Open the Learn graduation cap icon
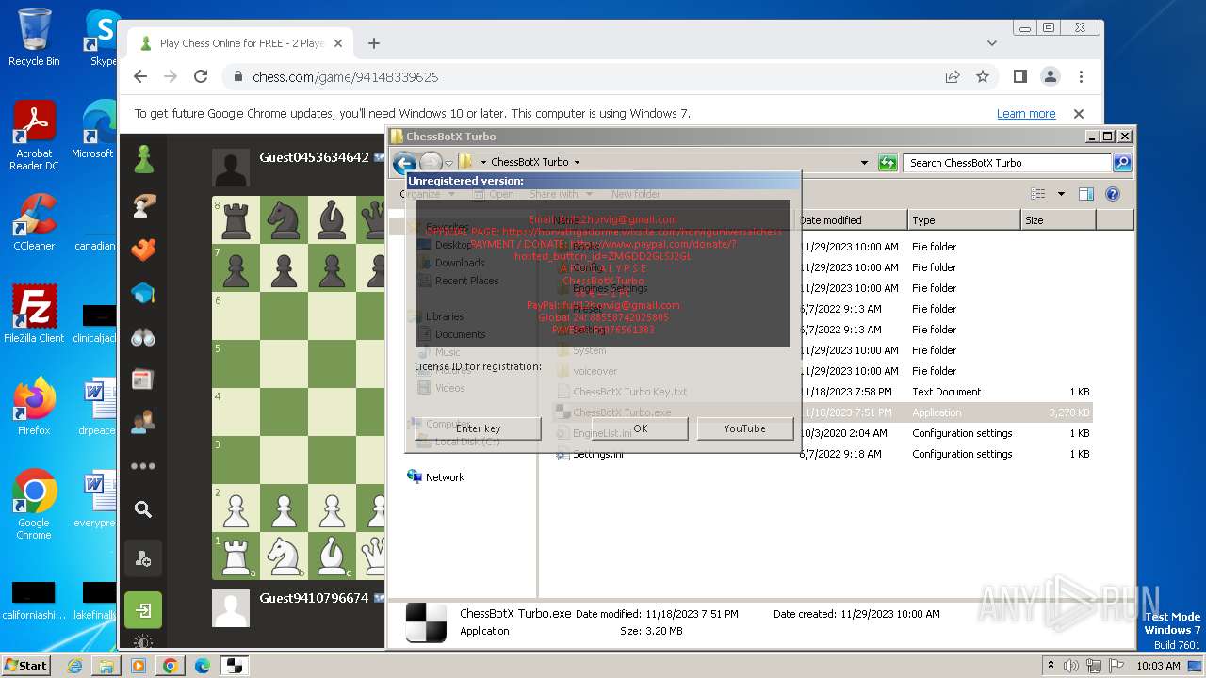 tap(143, 294)
